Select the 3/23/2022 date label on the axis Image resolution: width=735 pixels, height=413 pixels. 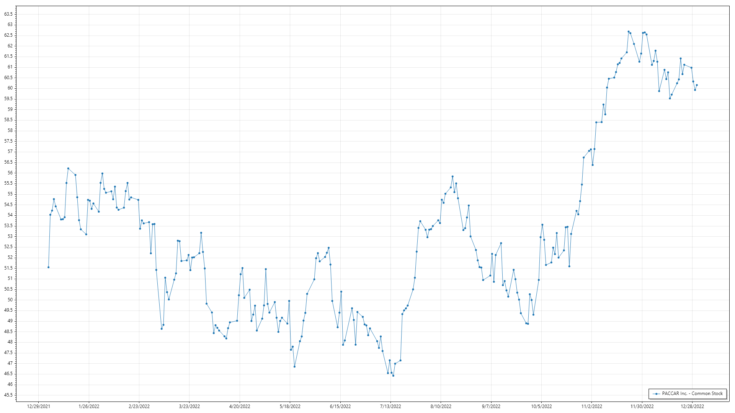189,406
